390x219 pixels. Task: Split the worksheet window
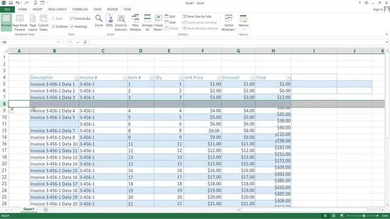click(x=170, y=16)
